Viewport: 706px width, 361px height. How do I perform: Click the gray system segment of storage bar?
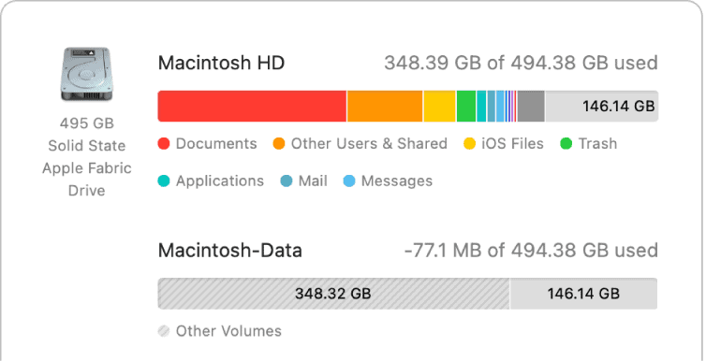coord(531,106)
